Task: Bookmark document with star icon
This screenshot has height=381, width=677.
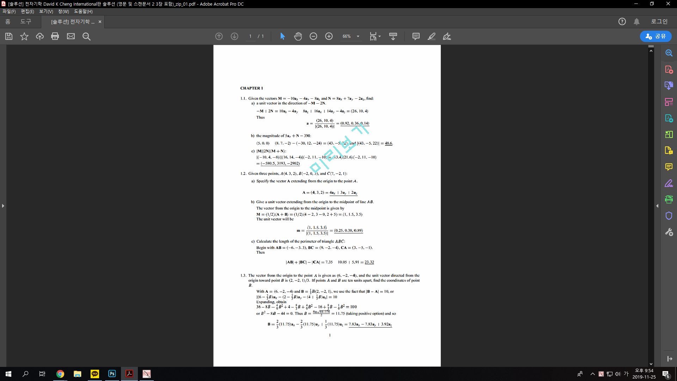Action: (24, 36)
